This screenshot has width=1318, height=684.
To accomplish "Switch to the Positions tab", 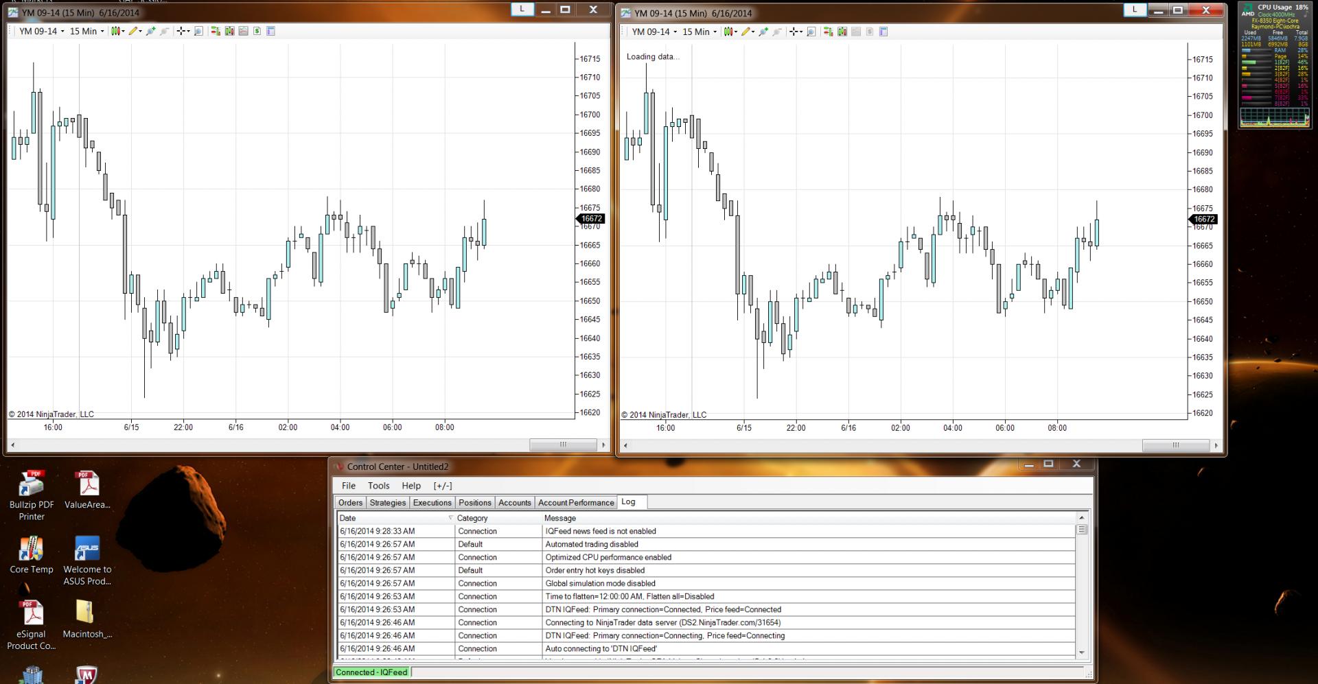I will point(475,503).
